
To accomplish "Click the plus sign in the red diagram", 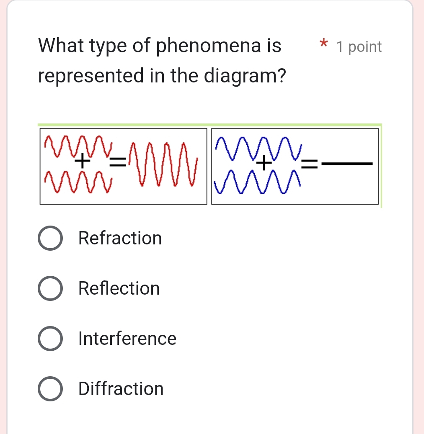I will [83, 161].
